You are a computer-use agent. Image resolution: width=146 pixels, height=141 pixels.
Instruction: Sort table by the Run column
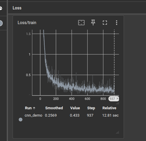30,108
